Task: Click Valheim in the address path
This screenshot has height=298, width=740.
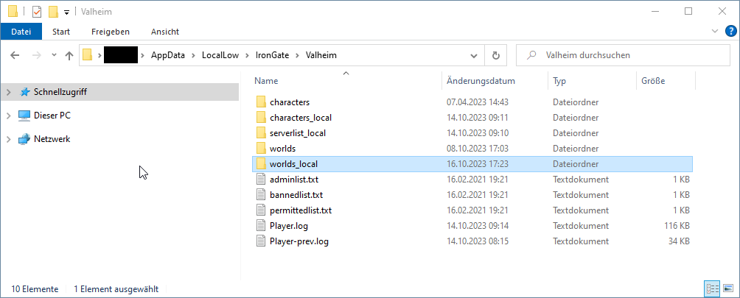Action: click(x=321, y=55)
